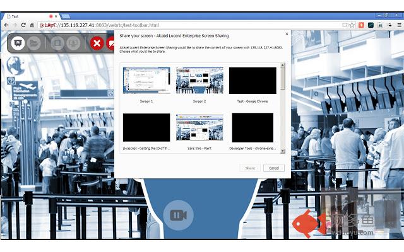Reload the page with the refresh icon
404x252 pixels.
(23, 25)
